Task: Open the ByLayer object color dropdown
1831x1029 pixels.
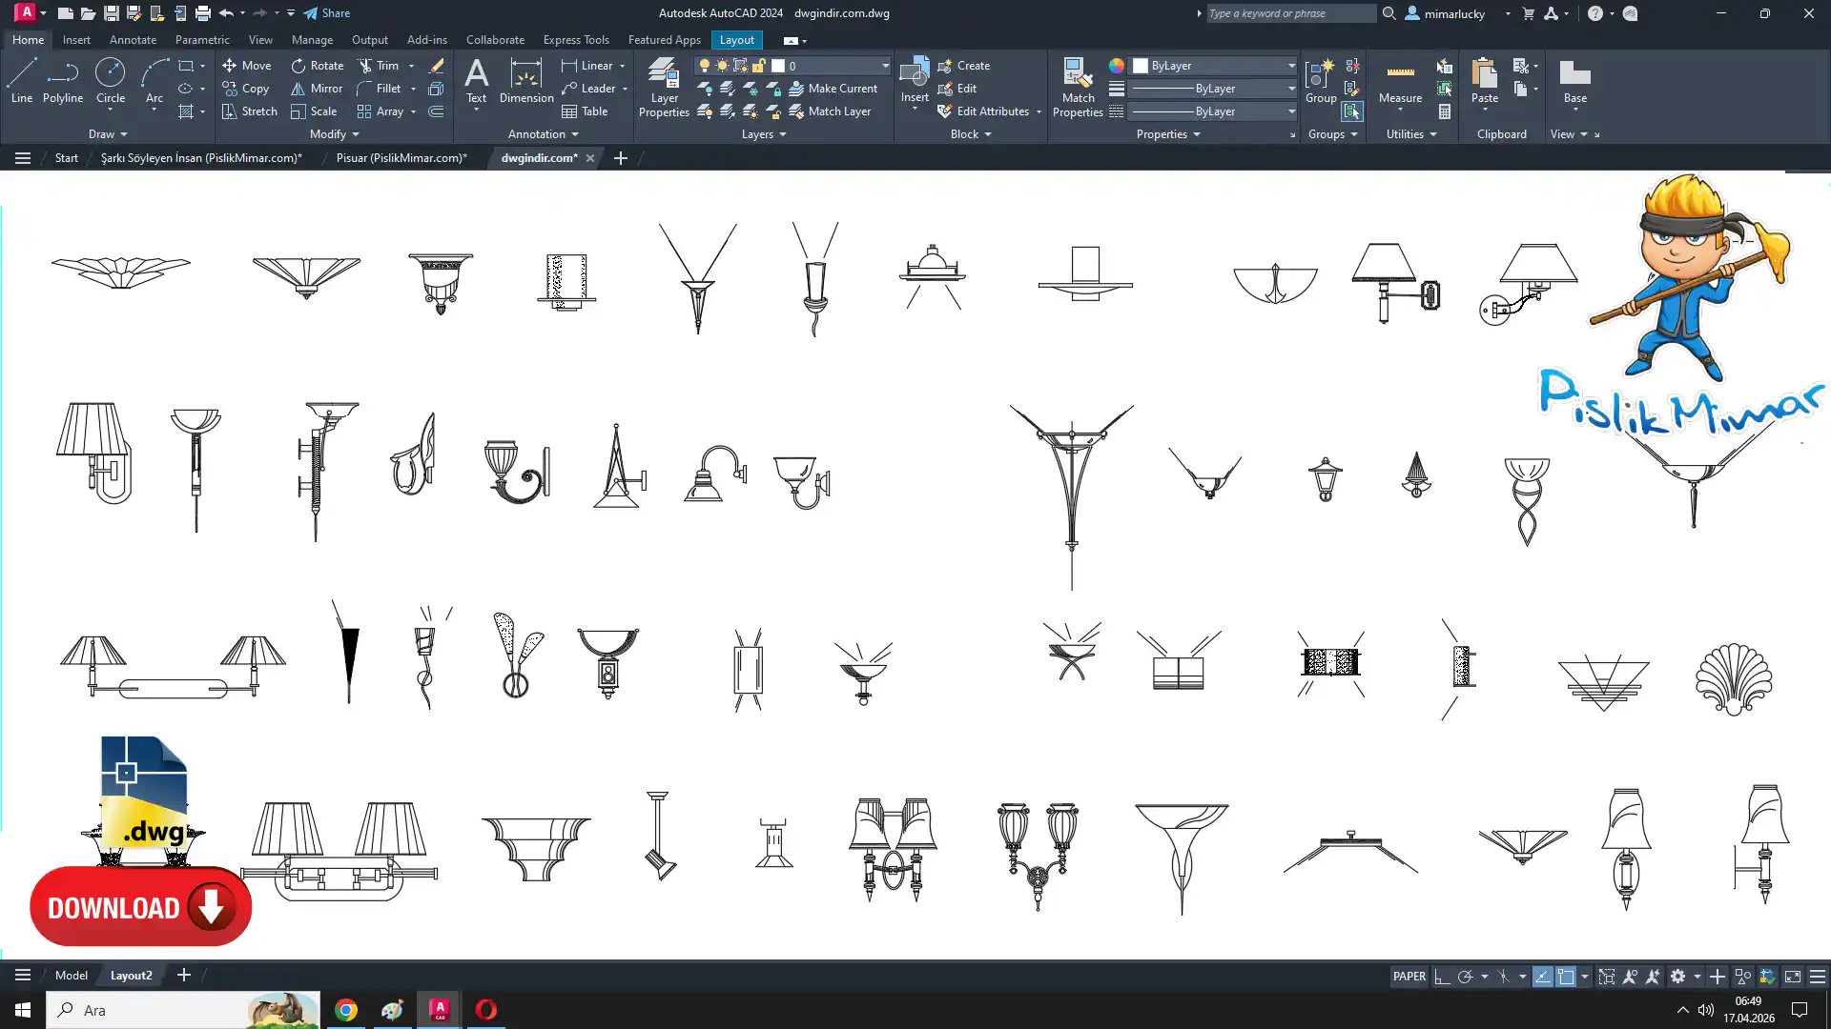Action: [1291, 66]
